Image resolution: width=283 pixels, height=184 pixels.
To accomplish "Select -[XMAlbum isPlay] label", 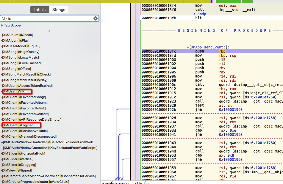I will tap(15, 40).
